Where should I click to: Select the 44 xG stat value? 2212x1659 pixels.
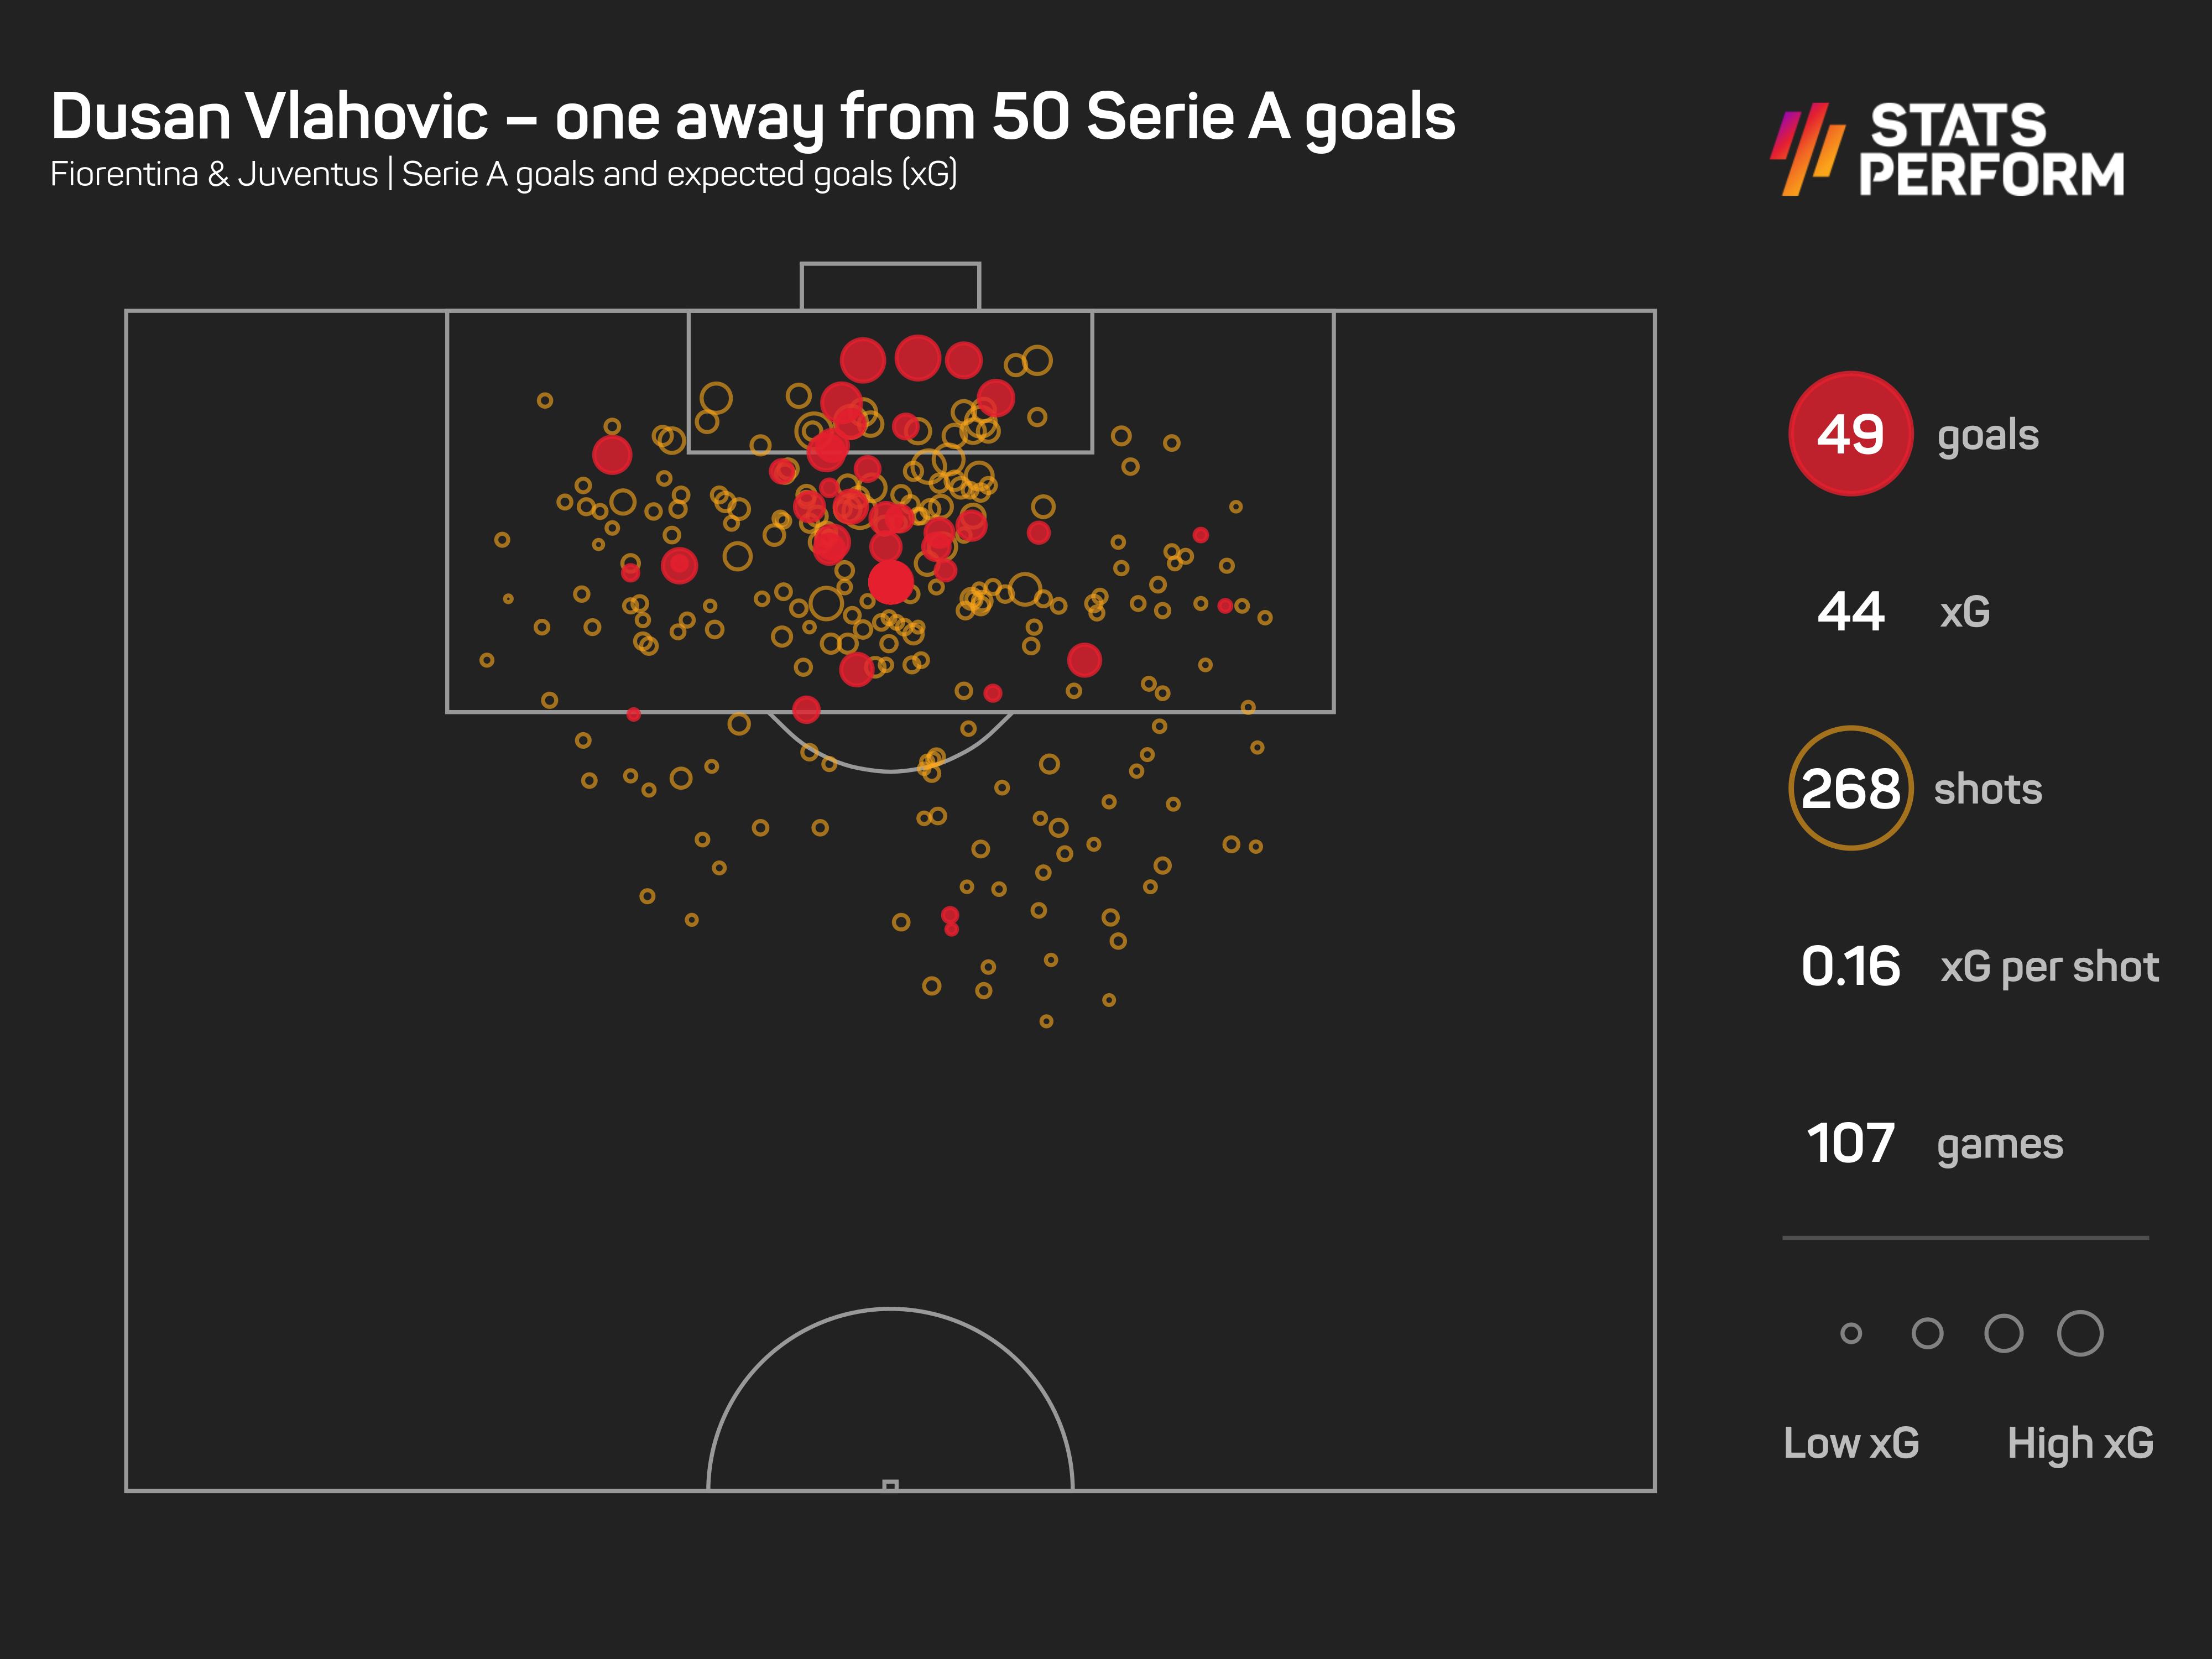[x=1850, y=611]
